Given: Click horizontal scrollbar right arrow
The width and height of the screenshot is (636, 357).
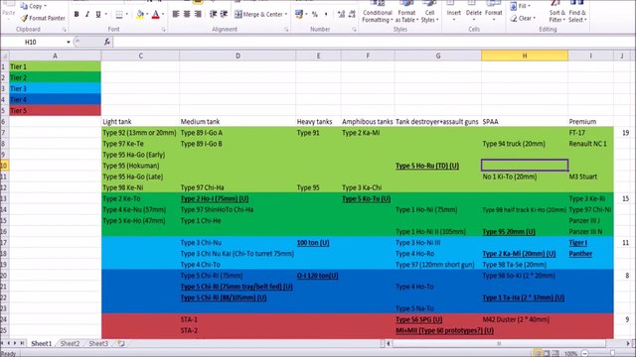Looking at the screenshot, I should tap(628, 344).
